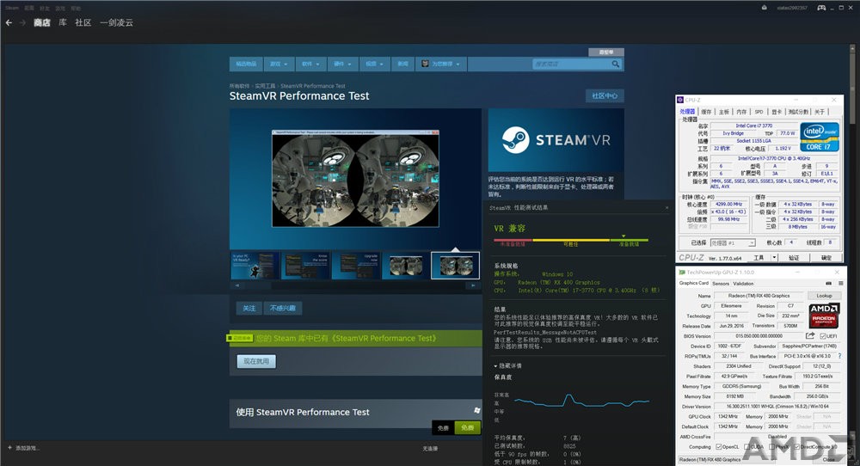Click Steam page vertical scrollbar
Screen dimensions: 860x466
(x=854, y=88)
